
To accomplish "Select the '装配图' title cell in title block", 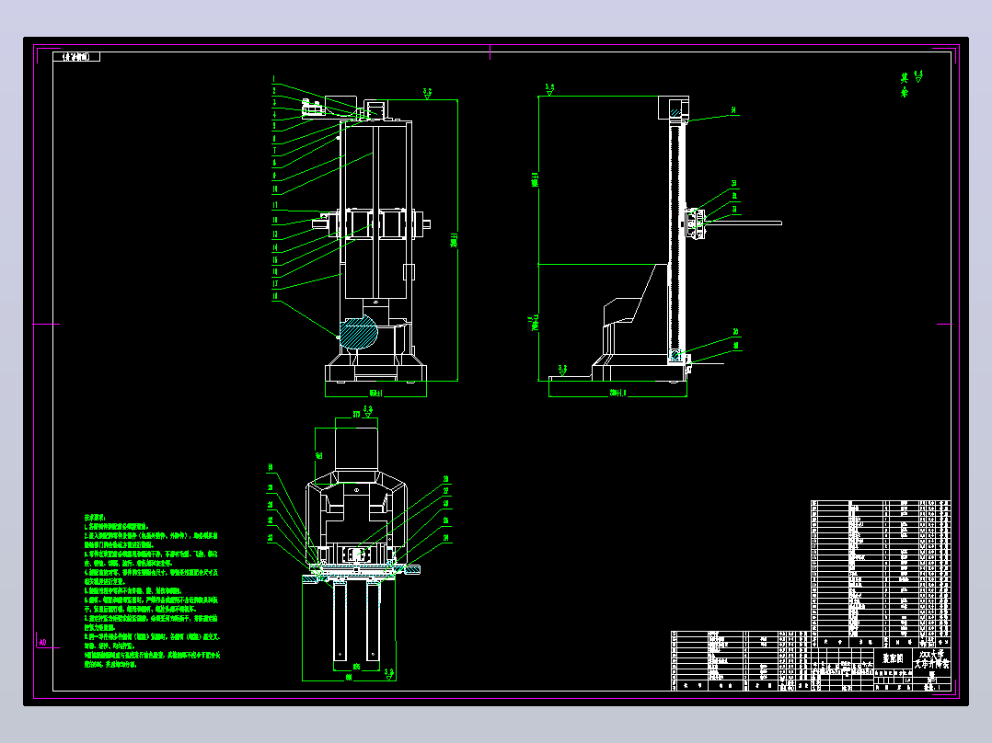I will coord(894,658).
